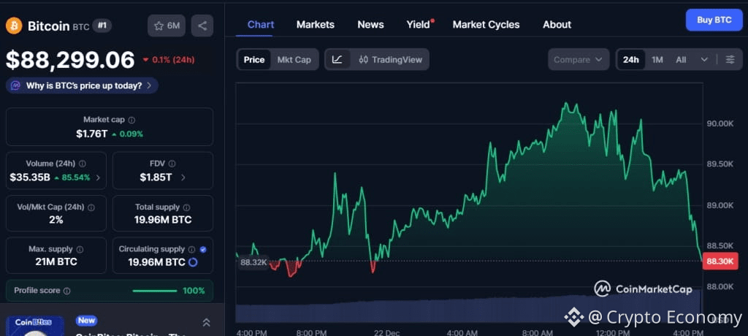Screen dimensions: 748x336
Task: Click the 90.00K axis label
Action: click(720, 123)
